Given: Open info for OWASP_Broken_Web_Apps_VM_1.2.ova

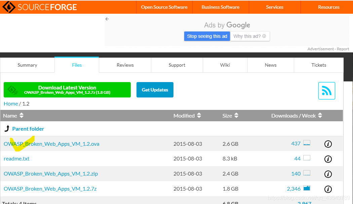Looking at the screenshot, I should click(328, 144).
